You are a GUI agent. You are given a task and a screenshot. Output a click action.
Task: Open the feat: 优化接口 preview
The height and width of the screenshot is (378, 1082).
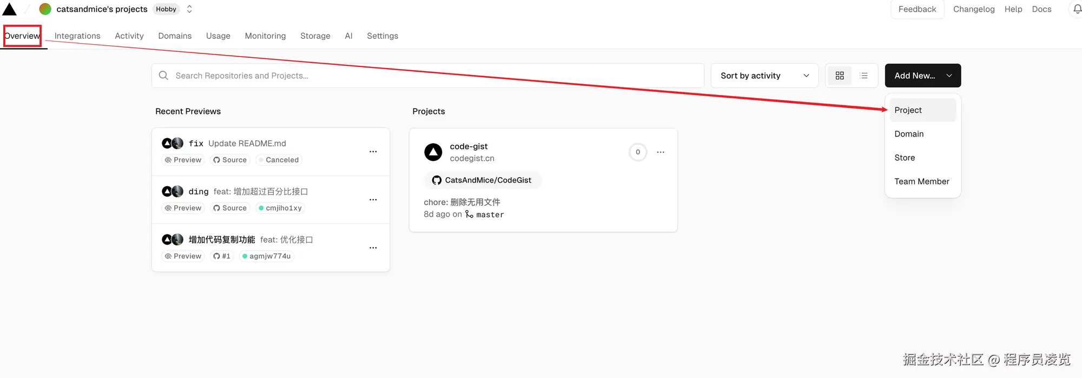pyautogui.click(x=287, y=239)
